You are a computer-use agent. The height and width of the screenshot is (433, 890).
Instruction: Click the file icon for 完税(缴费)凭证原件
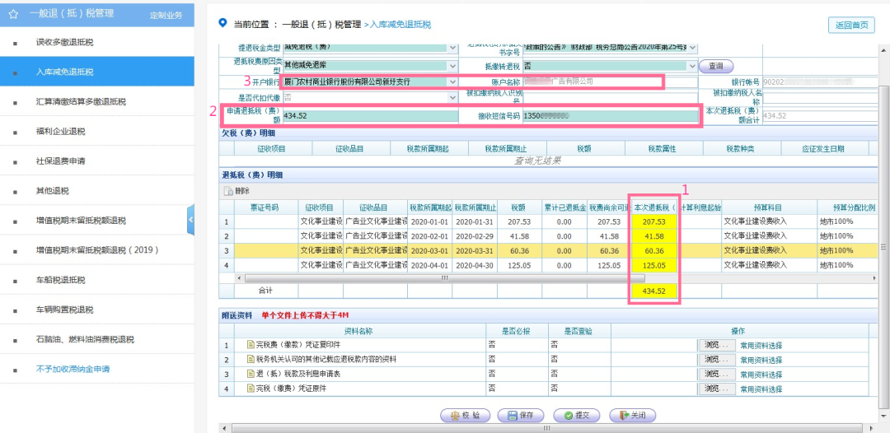click(x=251, y=389)
